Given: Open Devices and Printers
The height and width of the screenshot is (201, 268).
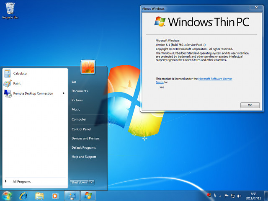Looking at the screenshot, I should pos(85,139).
